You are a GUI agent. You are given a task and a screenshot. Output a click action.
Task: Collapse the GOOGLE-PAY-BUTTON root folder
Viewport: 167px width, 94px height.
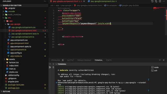pyautogui.click(x=1, y=5)
